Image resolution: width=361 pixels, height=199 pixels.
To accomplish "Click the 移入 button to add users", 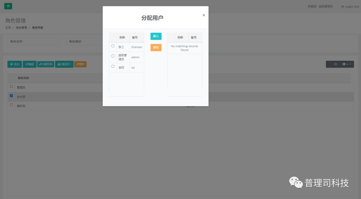I will pyautogui.click(x=155, y=36).
